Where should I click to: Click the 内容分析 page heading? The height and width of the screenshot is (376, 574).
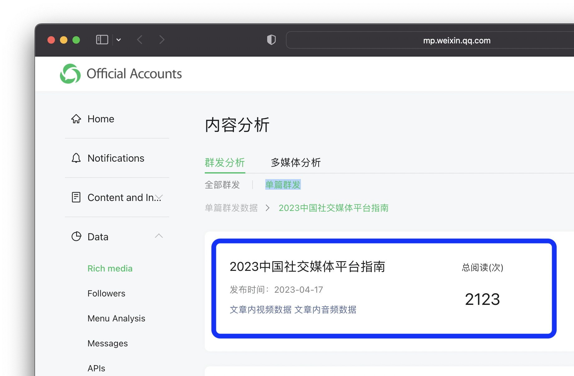[237, 125]
